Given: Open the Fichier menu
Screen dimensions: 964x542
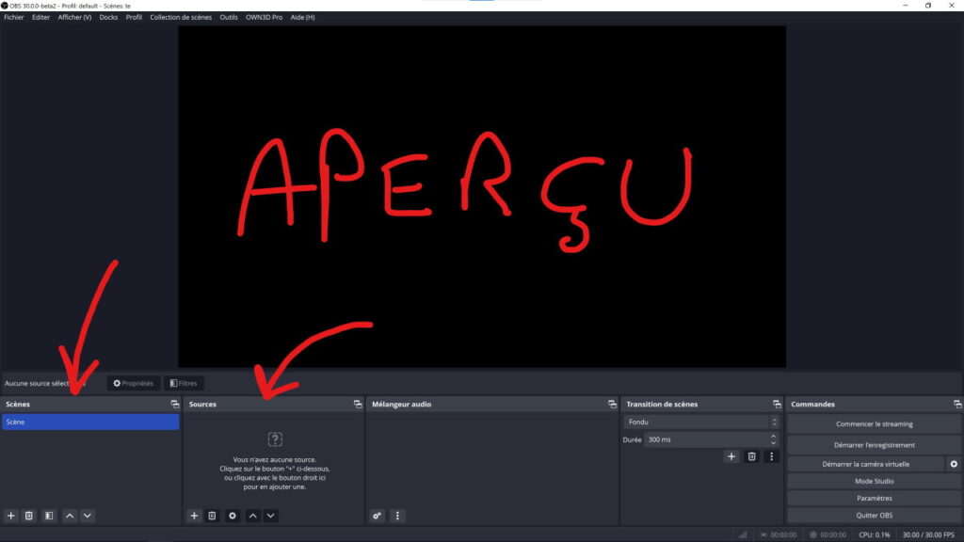Looking at the screenshot, I should (x=12, y=16).
